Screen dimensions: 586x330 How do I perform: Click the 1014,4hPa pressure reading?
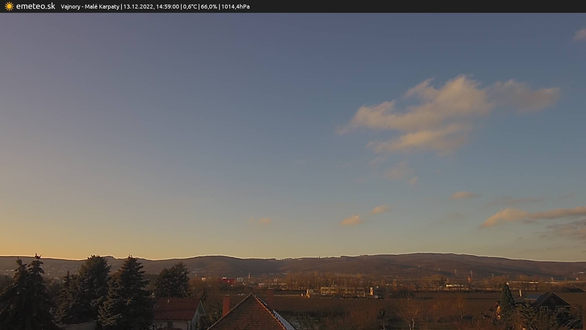coord(235,7)
